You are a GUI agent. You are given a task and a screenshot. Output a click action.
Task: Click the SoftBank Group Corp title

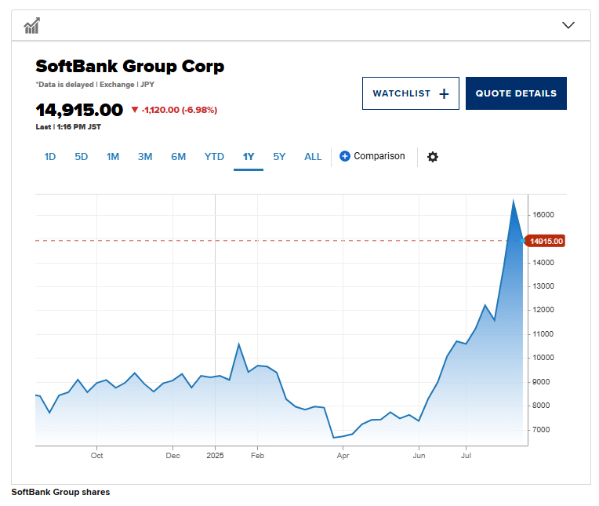click(130, 66)
